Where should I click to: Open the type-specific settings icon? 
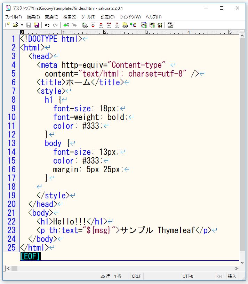152,25
